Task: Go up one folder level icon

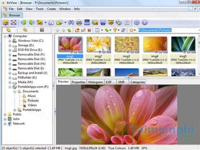Action: (69, 30)
